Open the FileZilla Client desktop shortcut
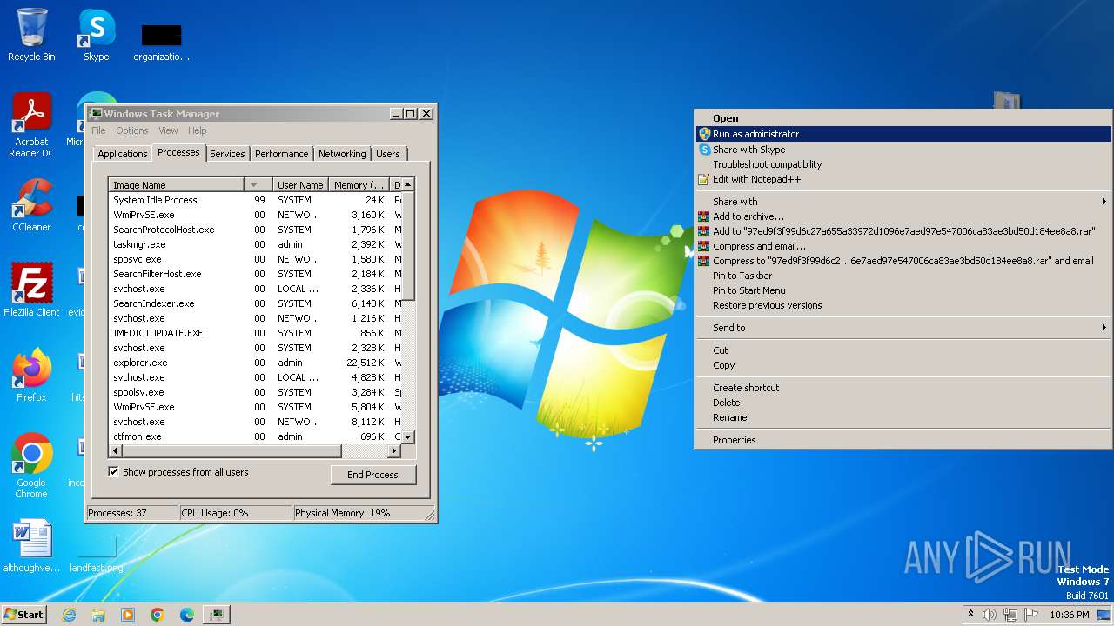Image resolution: width=1114 pixels, height=626 pixels. (31, 290)
